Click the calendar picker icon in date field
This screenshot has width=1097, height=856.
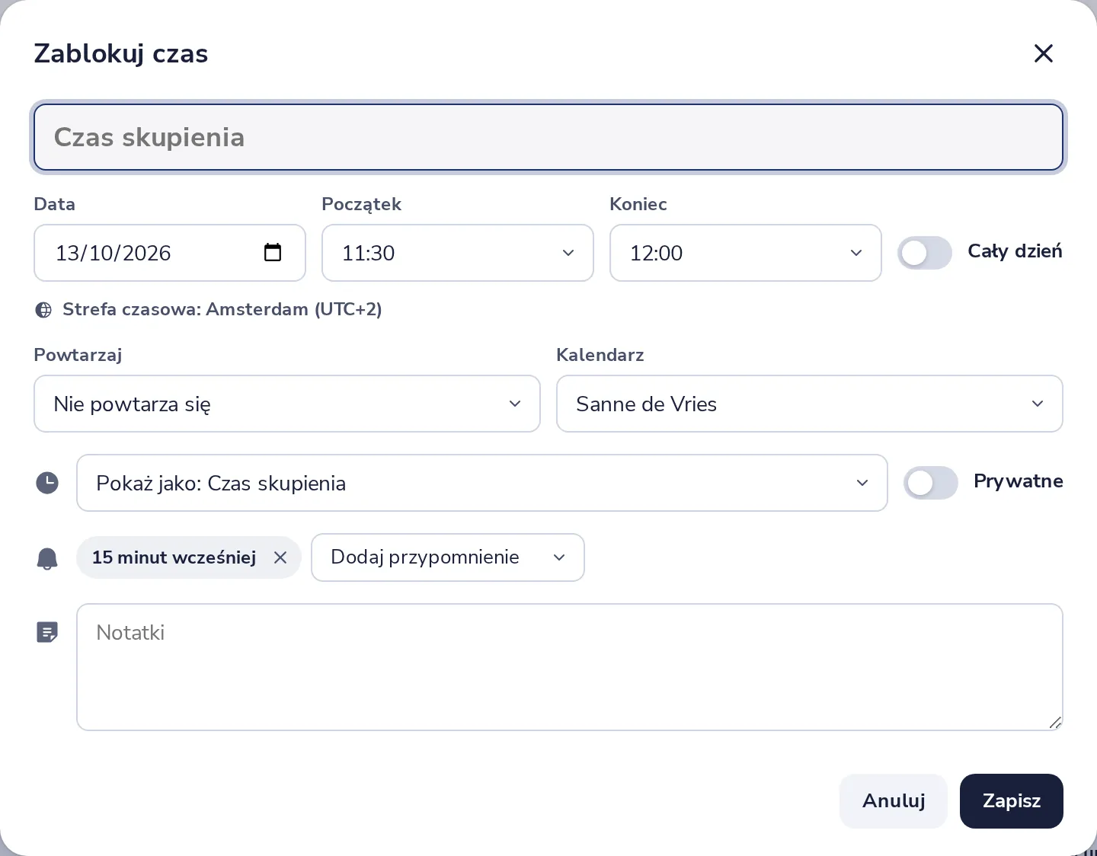273,252
